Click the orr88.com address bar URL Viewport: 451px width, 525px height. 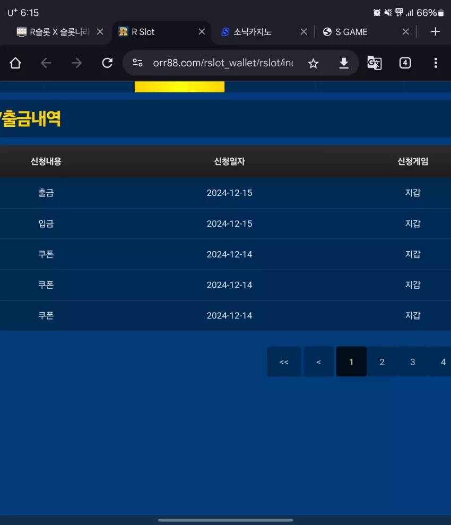pos(223,63)
